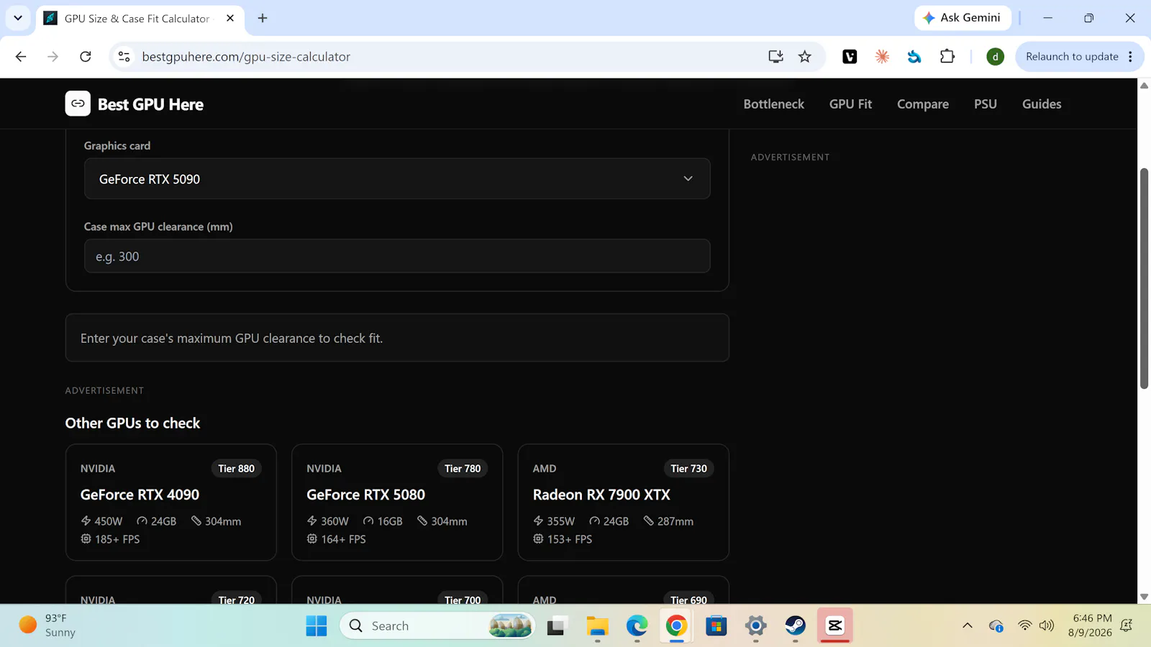The height and width of the screenshot is (647, 1151).
Task: Open the GeForce RTX 4090 card
Action: (x=171, y=502)
